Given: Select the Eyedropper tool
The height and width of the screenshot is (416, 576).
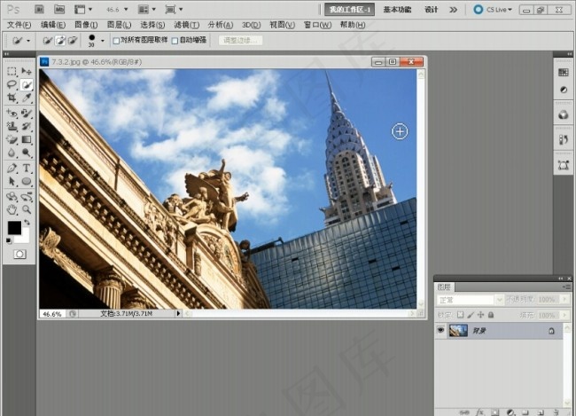Looking at the screenshot, I should tap(27, 98).
